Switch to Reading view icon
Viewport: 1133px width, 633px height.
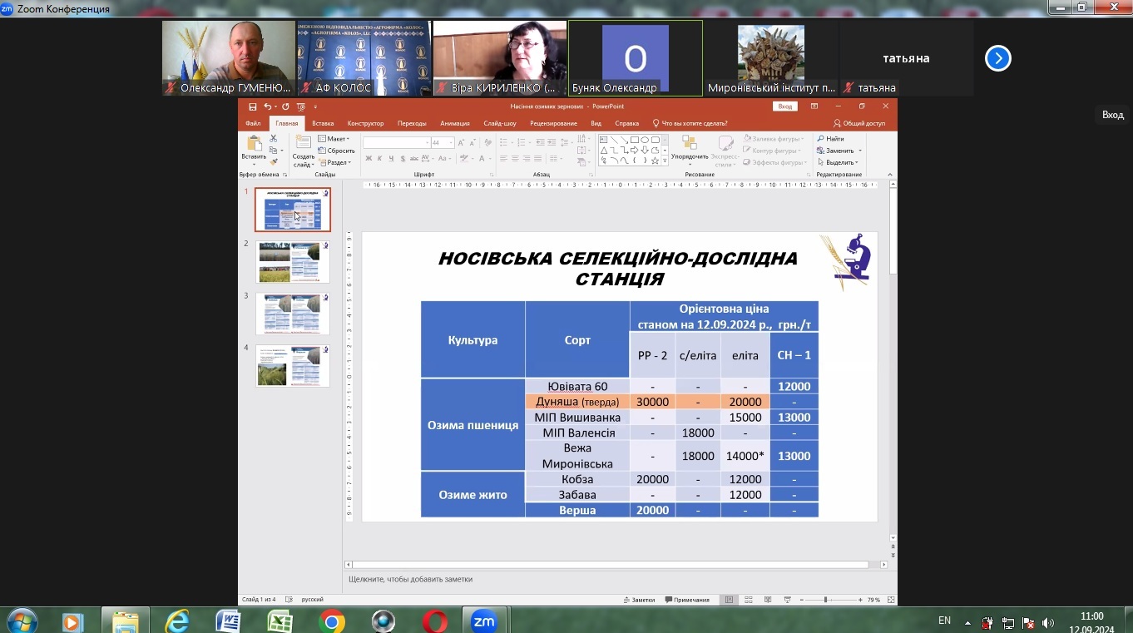(768, 600)
